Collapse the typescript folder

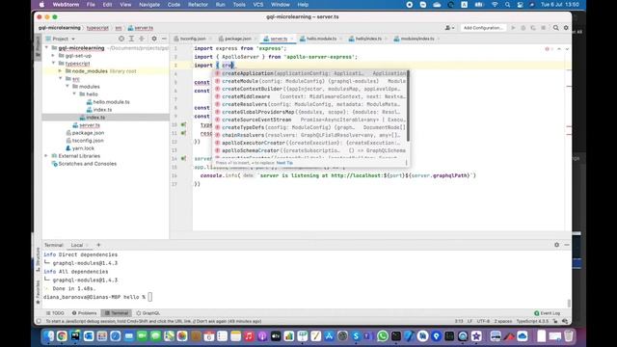54,64
